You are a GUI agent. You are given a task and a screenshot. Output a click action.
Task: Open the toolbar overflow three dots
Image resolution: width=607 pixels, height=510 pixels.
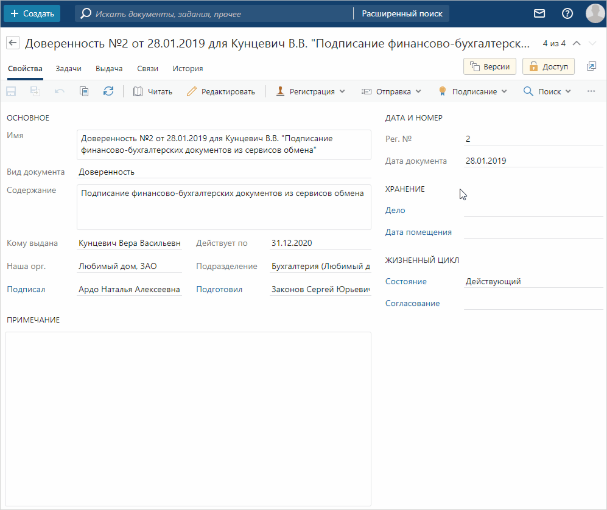(x=591, y=91)
